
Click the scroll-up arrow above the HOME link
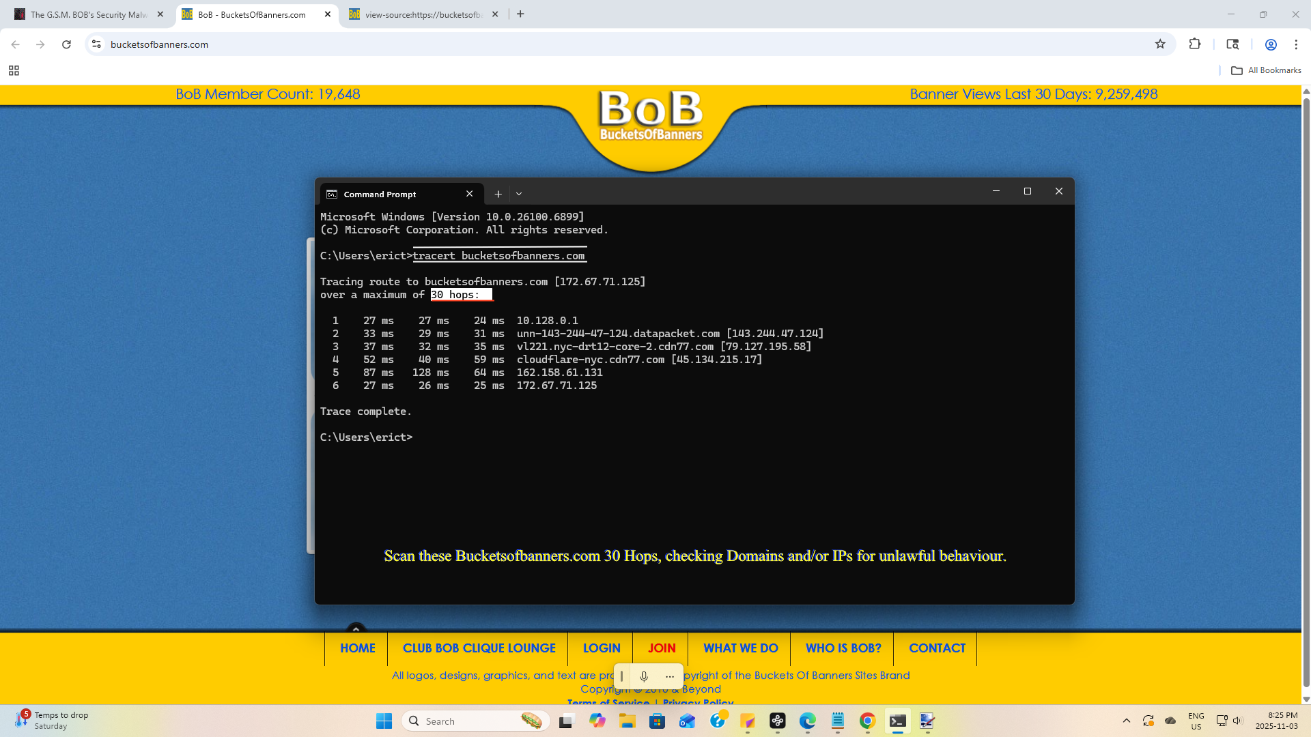[356, 628]
